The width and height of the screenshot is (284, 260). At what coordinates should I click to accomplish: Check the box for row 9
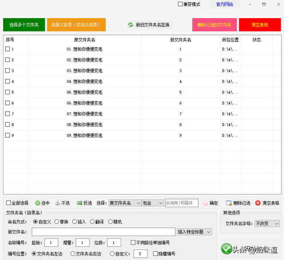pyautogui.click(x=8, y=135)
